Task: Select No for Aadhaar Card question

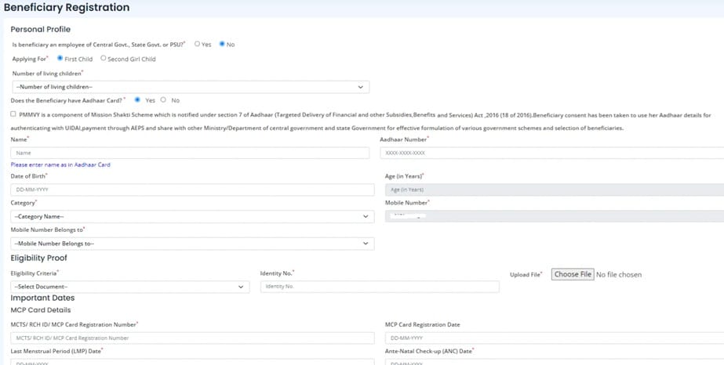Action: pyautogui.click(x=163, y=99)
